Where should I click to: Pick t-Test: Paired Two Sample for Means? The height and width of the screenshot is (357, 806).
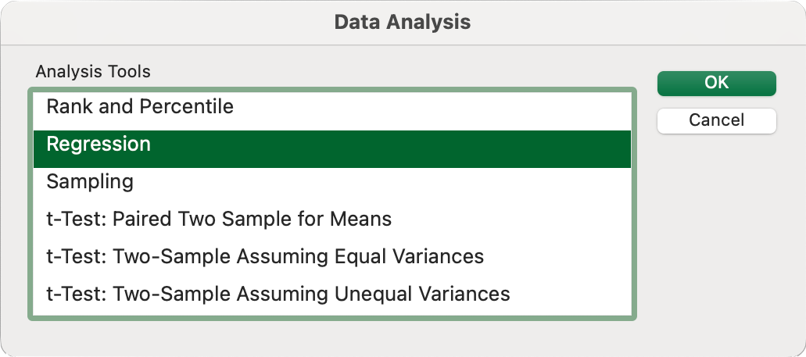(219, 220)
